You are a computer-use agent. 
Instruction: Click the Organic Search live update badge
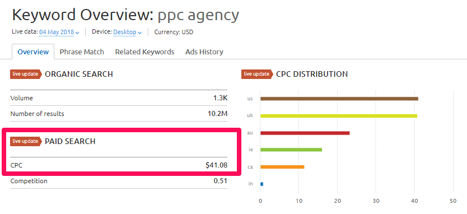pyautogui.click(x=26, y=74)
